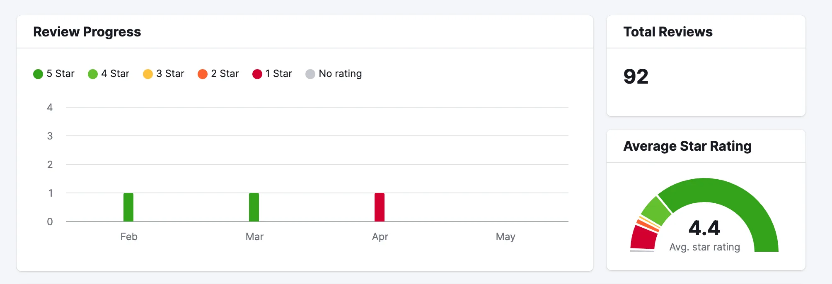The width and height of the screenshot is (832, 284).
Task: Click the 2 Star orange legend dot
Action: coord(203,74)
